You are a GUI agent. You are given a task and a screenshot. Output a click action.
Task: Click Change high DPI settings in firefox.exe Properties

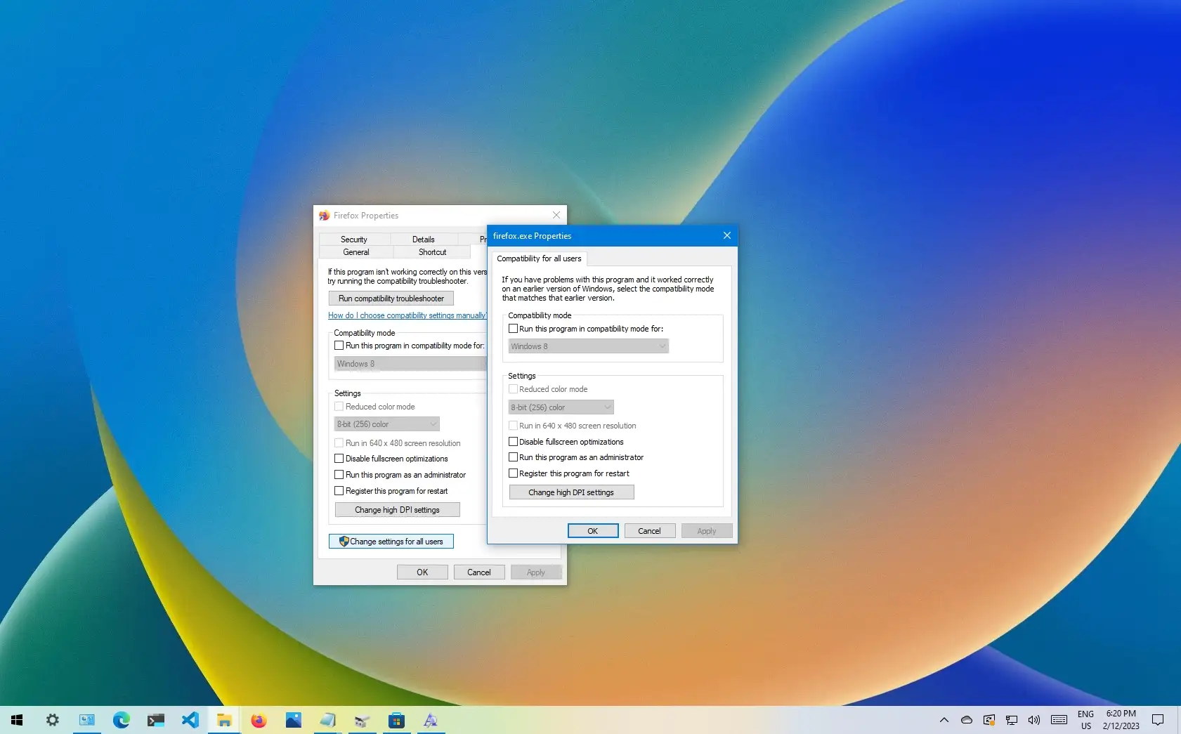click(572, 492)
